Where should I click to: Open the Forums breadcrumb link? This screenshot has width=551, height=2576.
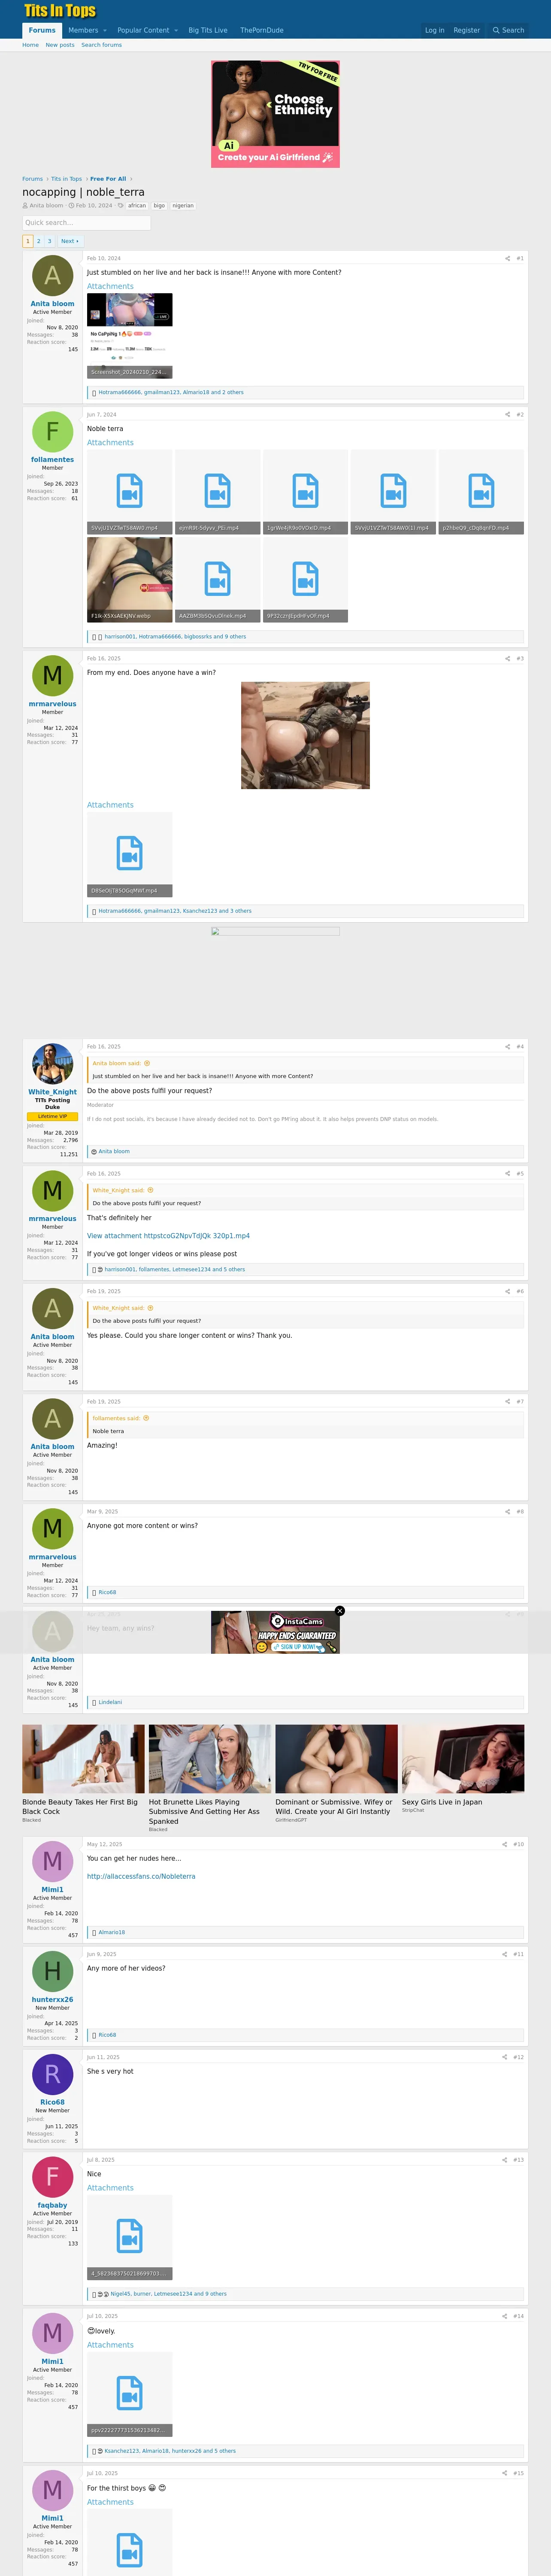coord(32,179)
